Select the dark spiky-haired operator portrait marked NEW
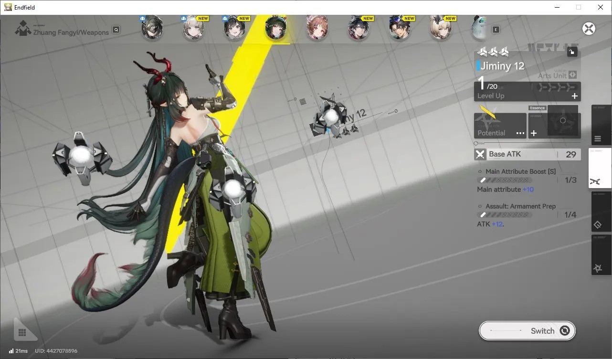This screenshot has height=359, width=612. tap(359, 28)
